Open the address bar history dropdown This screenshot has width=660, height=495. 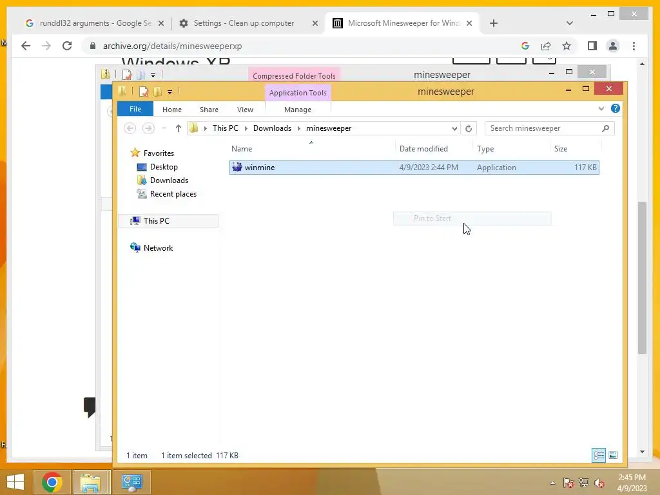454,128
